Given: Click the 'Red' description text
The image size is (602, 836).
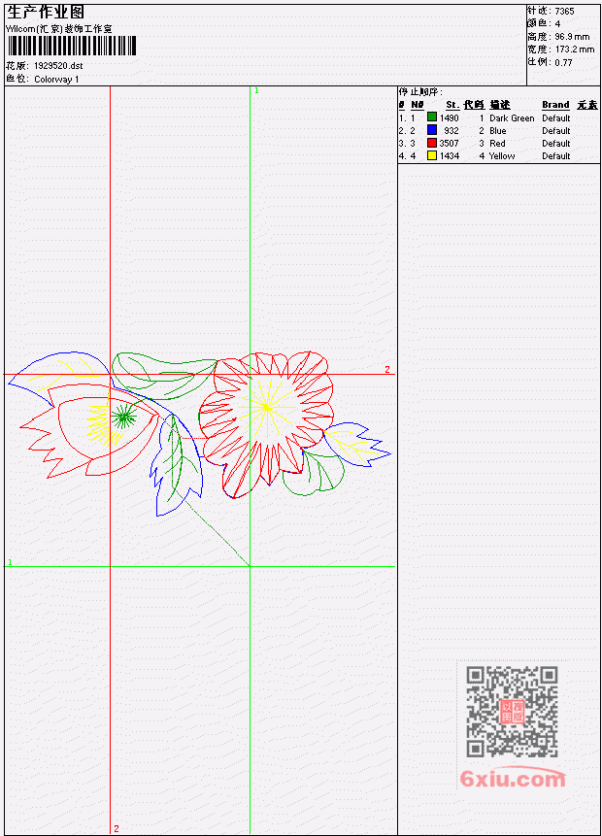Looking at the screenshot, I should click(x=497, y=144).
